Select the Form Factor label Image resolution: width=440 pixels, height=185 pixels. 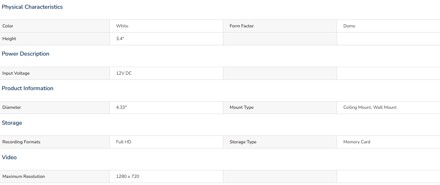(242, 26)
